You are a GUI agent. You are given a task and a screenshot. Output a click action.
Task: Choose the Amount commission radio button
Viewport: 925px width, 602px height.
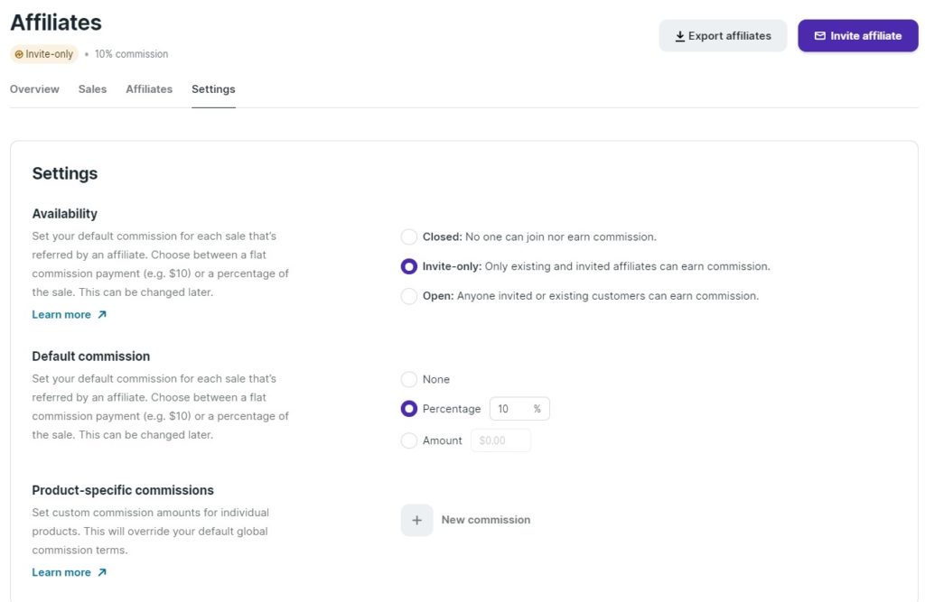(x=409, y=440)
